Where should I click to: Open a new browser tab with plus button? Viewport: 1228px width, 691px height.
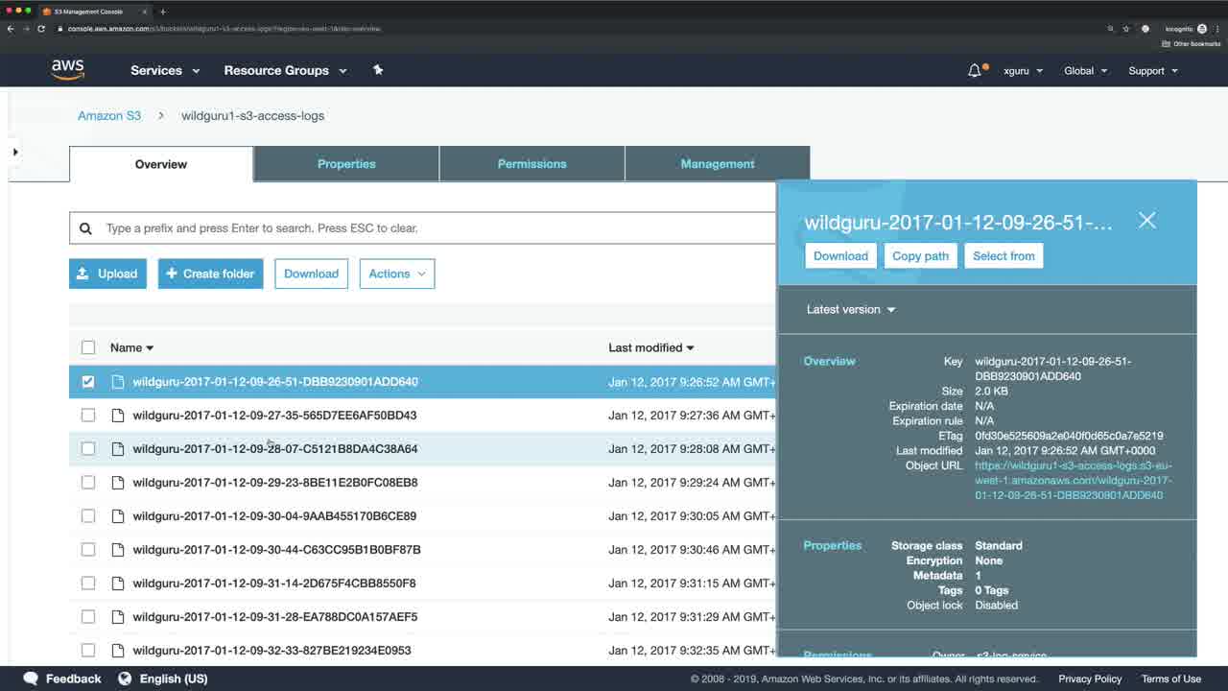click(x=162, y=12)
